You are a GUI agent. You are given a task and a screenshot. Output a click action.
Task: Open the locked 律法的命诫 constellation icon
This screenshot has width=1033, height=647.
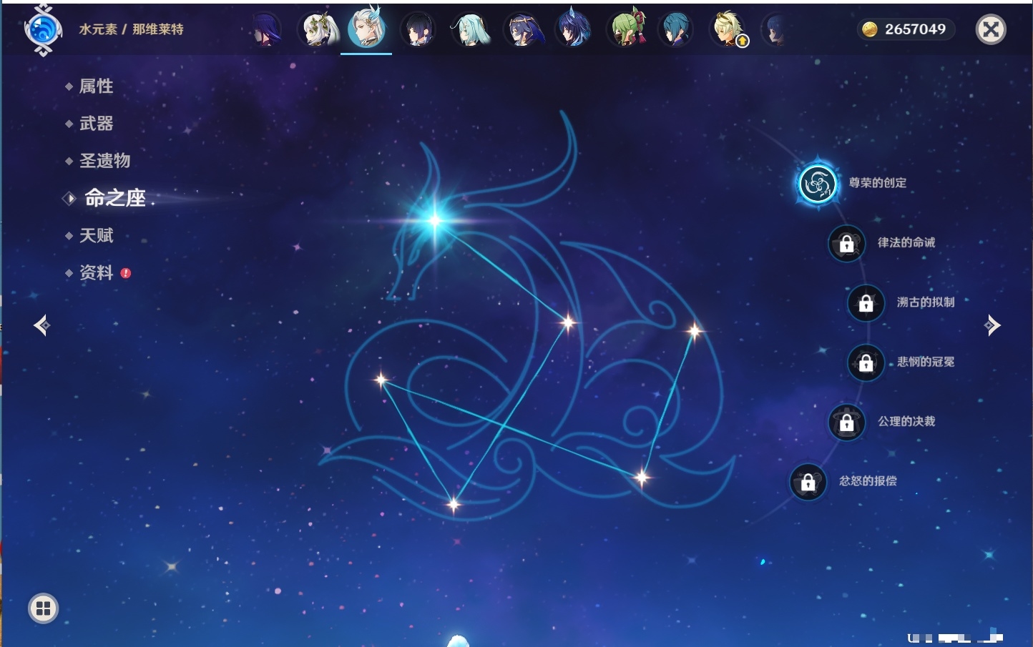(846, 244)
